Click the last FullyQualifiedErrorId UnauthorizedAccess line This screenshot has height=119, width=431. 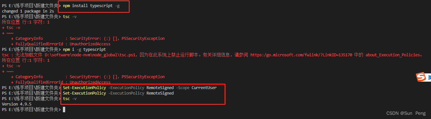point(61,82)
